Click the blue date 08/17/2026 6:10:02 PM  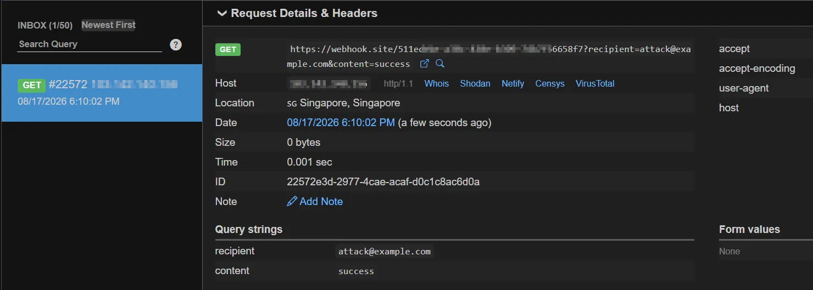point(341,122)
